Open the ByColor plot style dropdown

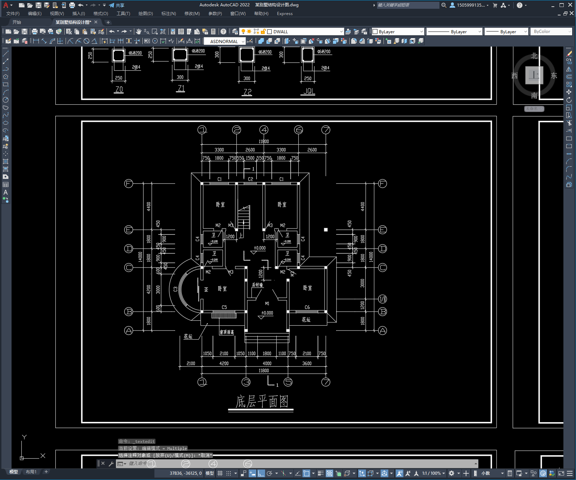pyautogui.click(x=570, y=32)
